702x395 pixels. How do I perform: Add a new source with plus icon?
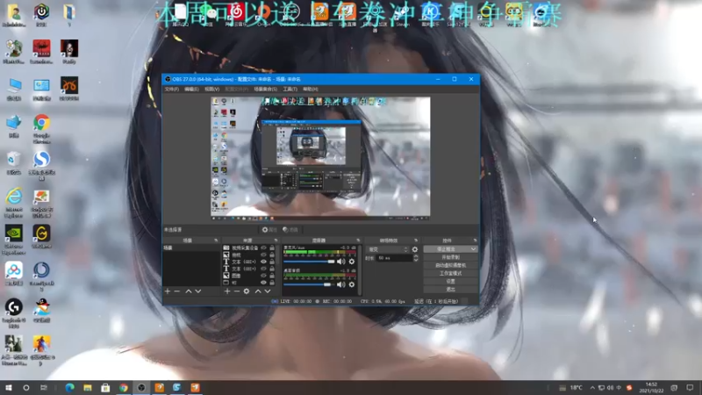pos(227,291)
